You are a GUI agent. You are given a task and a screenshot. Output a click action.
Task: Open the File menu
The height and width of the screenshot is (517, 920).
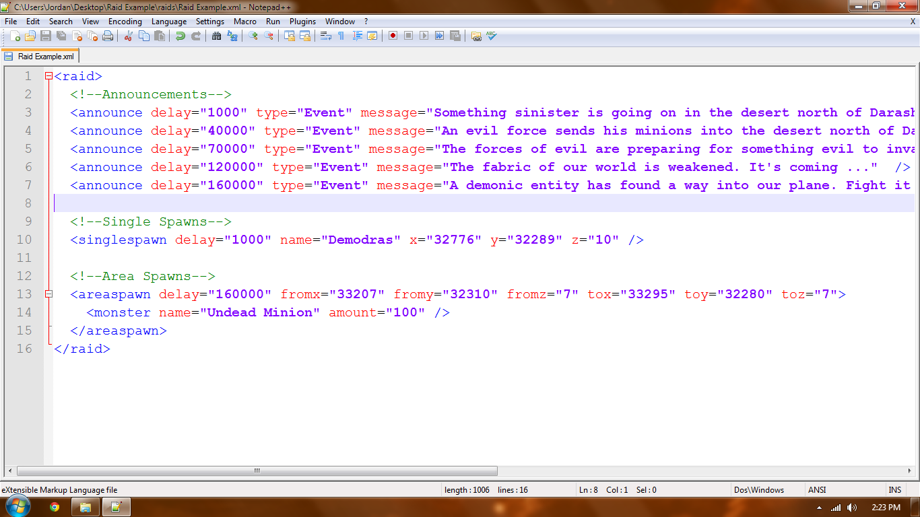click(11, 22)
